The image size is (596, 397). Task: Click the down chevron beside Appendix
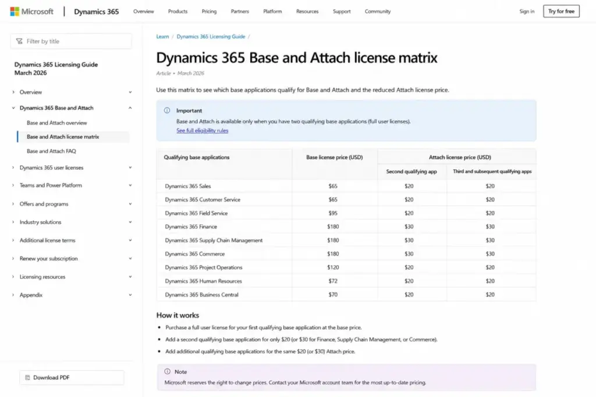pos(130,295)
